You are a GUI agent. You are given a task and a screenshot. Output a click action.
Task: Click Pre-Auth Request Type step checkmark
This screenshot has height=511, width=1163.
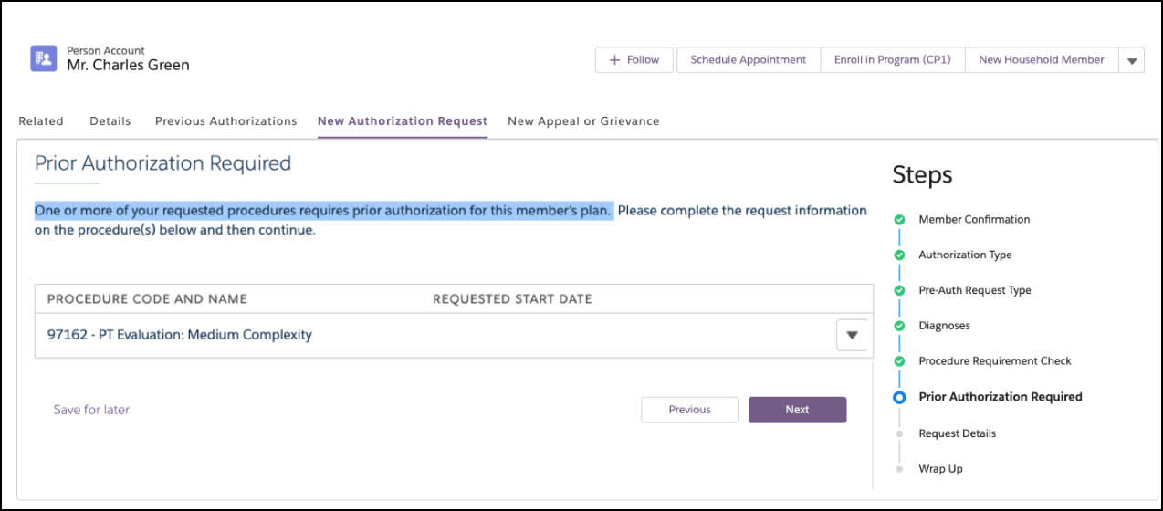coord(899,290)
